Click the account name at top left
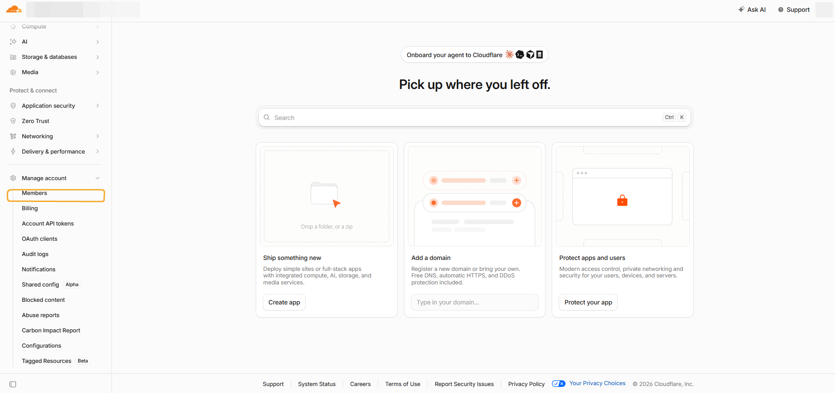The width and height of the screenshot is (835, 393). tap(83, 10)
